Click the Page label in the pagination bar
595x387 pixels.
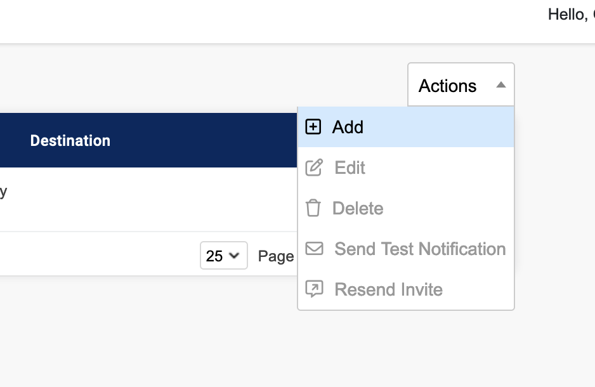click(276, 256)
